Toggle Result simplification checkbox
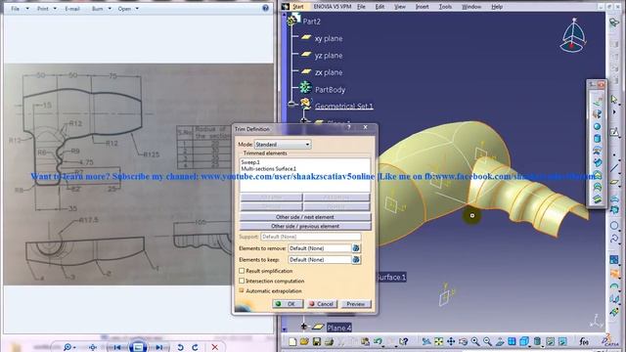 coord(242,271)
